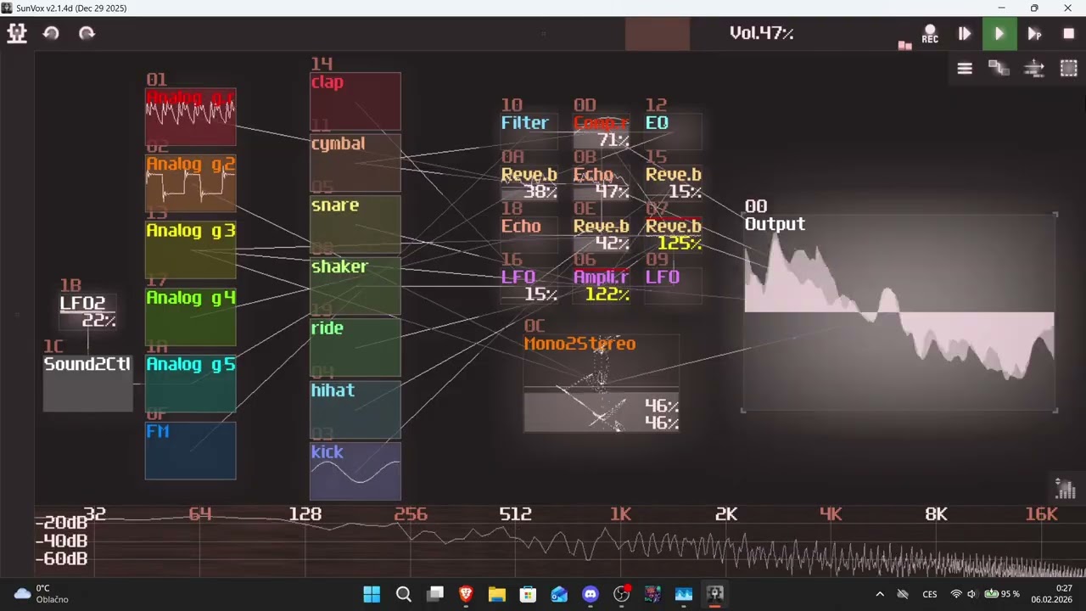The image size is (1086, 611).
Task: Open Task View from the taskbar
Action: coord(435,594)
